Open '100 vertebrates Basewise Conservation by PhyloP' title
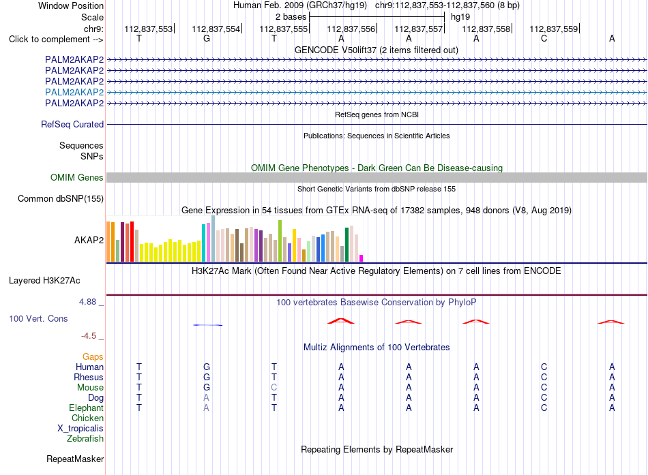Viewport: 648px width, 475px height. (376, 303)
